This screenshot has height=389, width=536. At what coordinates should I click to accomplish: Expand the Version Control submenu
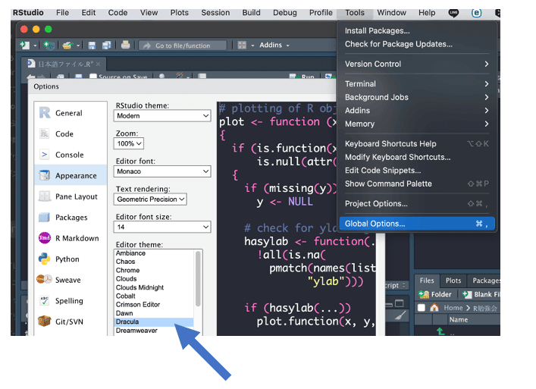416,64
